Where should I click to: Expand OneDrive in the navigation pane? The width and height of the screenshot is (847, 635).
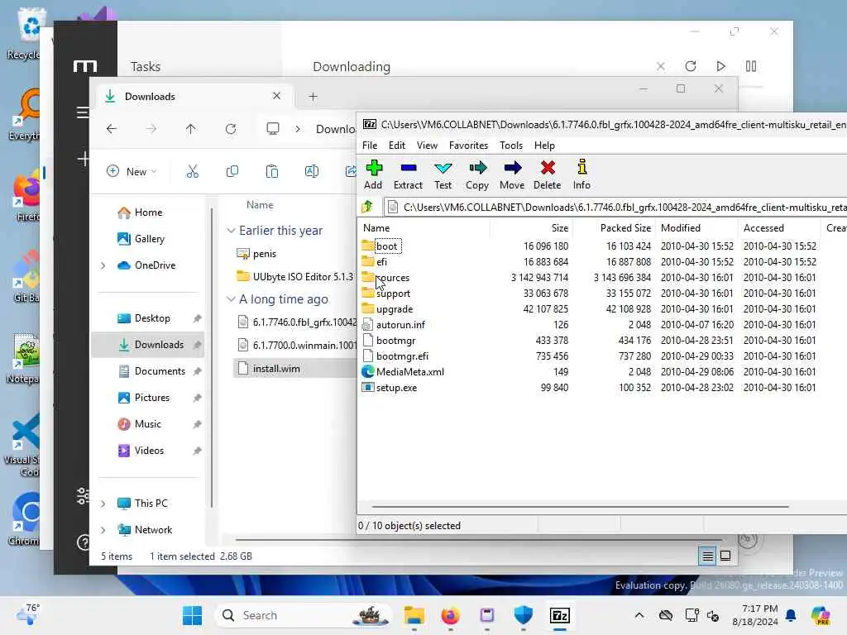pyautogui.click(x=103, y=265)
